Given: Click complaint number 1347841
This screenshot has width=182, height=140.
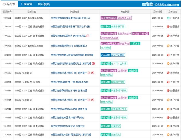Looking at the screenshot, I should click(7, 109).
